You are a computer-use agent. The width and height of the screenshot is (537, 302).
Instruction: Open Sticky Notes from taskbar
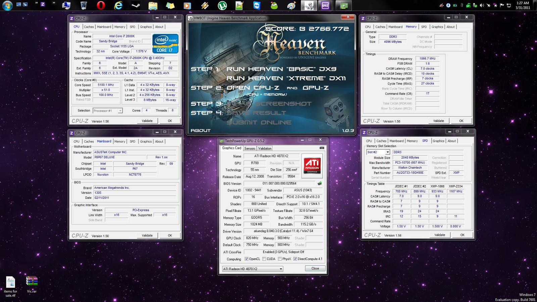[x=170, y=5]
